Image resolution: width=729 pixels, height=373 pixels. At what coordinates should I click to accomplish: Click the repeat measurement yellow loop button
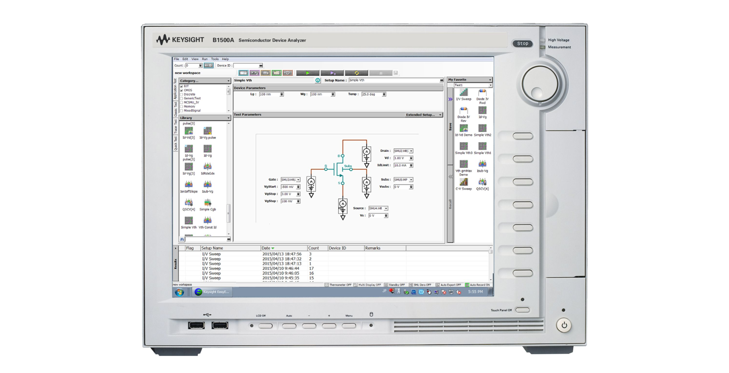coord(357,73)
